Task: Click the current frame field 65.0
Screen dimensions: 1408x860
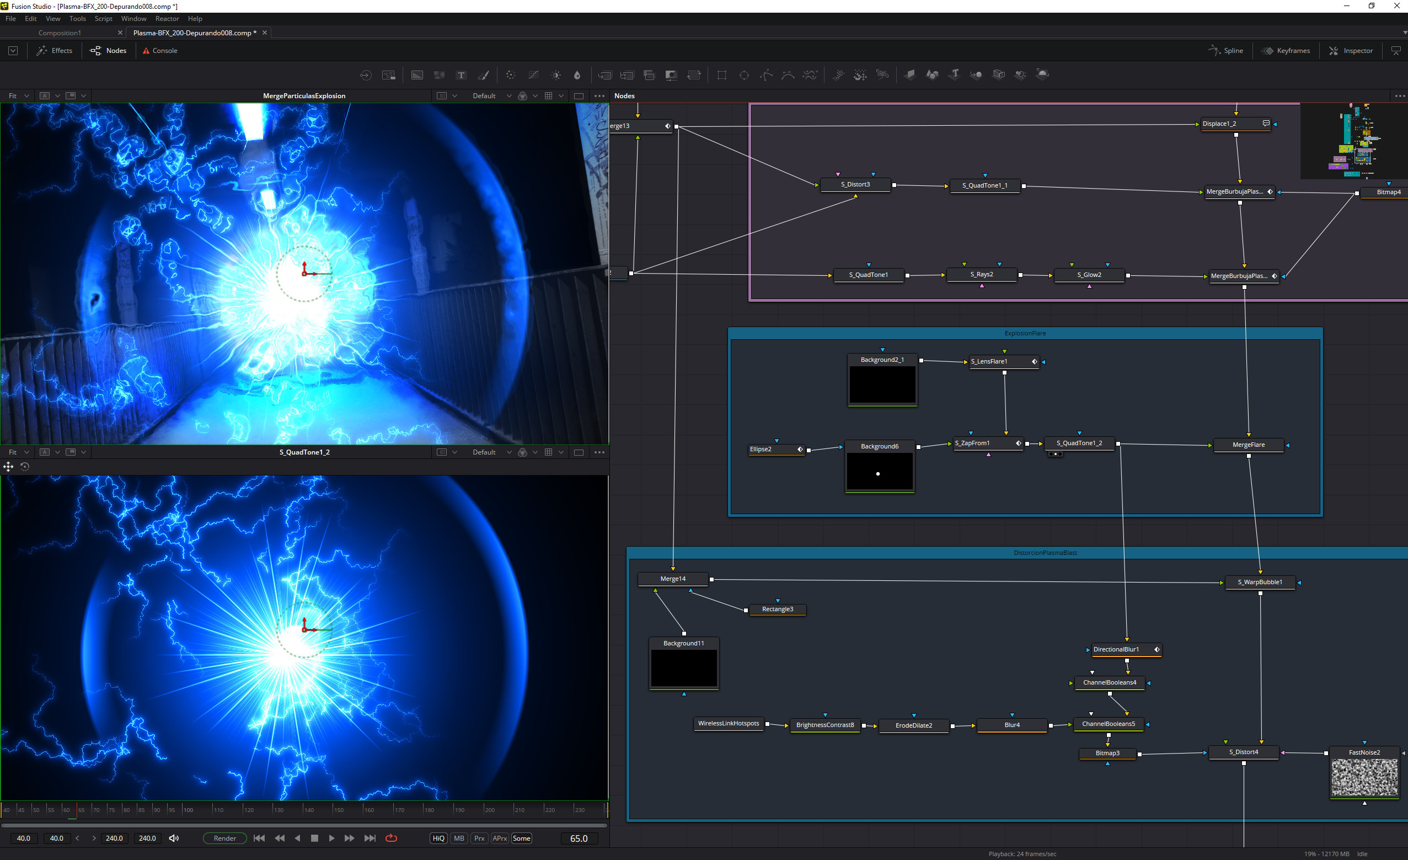Action: tap(579, 838)
